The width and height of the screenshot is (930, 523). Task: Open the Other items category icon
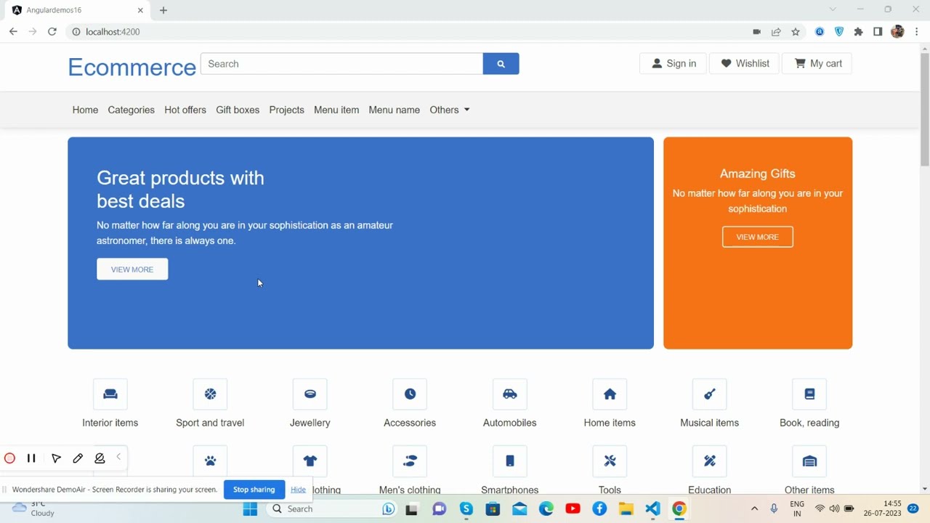809,461
